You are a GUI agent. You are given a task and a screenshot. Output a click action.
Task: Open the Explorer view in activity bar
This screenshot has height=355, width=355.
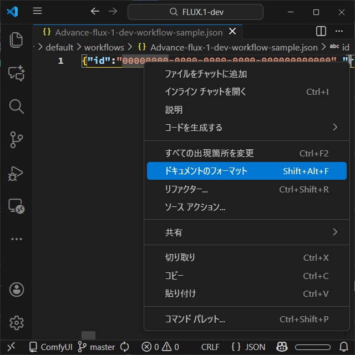click(16, 39)
